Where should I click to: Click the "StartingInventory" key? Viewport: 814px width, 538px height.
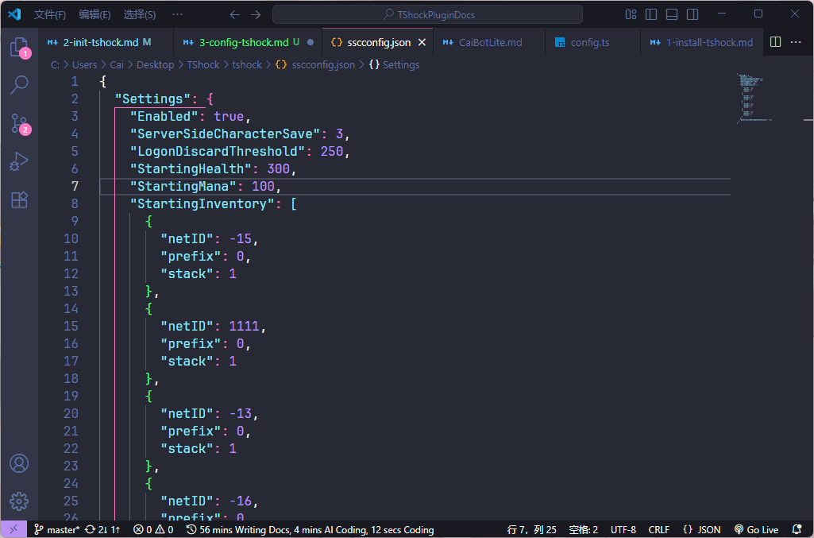coord(203,204)
